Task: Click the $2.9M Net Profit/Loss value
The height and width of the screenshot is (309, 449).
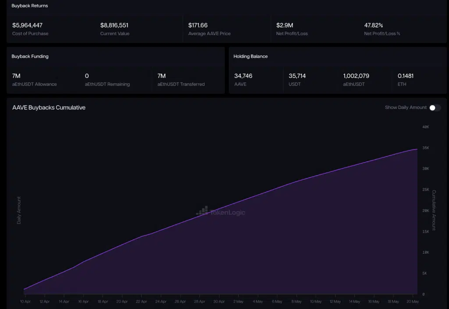Action: (x=285, y=25)
